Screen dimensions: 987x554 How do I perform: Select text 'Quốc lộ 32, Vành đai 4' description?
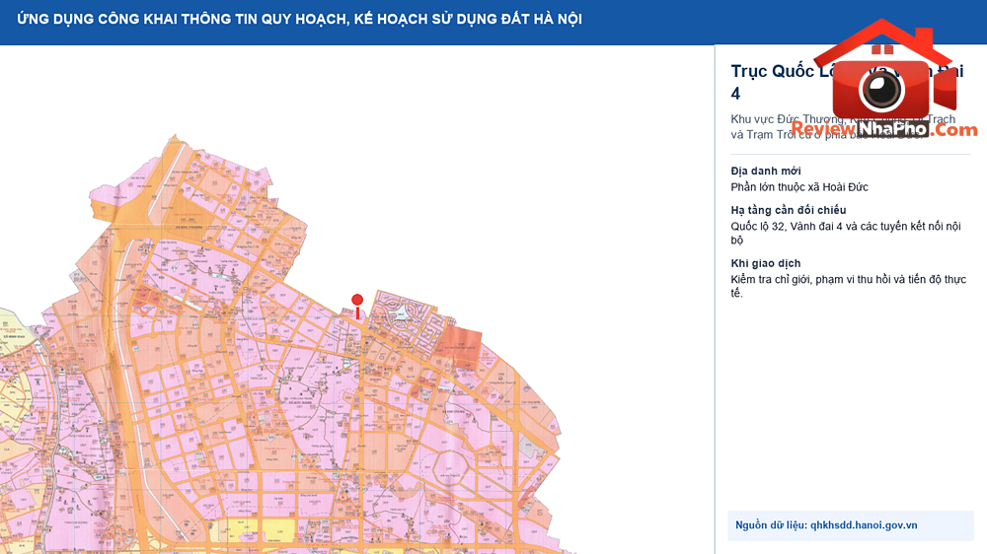point(846,233)
